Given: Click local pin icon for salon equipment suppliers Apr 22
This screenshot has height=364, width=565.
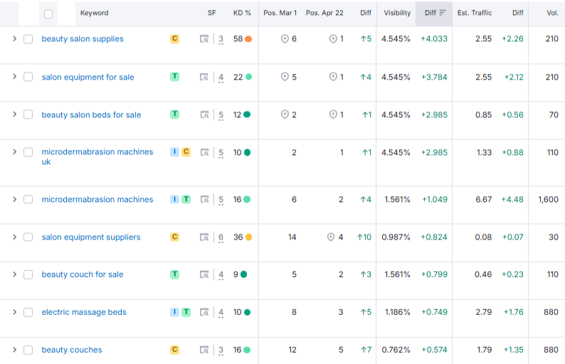Looking at the screenshot, I should (331, 237).
